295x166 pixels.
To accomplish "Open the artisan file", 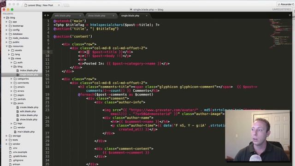I will [17, 164].
